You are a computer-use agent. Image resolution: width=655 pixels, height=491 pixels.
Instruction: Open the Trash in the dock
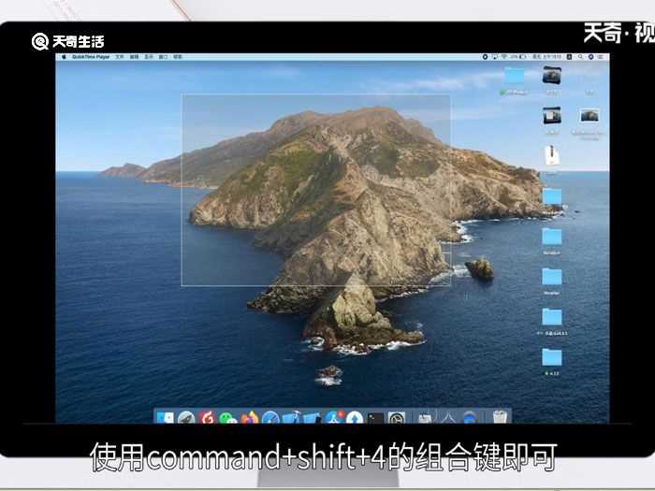click(x=500, y=418)
